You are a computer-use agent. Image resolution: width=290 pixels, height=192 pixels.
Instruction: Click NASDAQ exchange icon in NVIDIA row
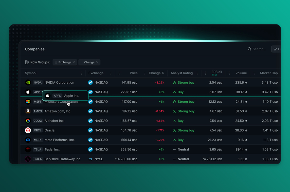(x=90, y=82)
